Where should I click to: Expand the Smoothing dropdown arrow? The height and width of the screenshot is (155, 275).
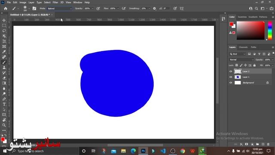click(x=149, y=9)
